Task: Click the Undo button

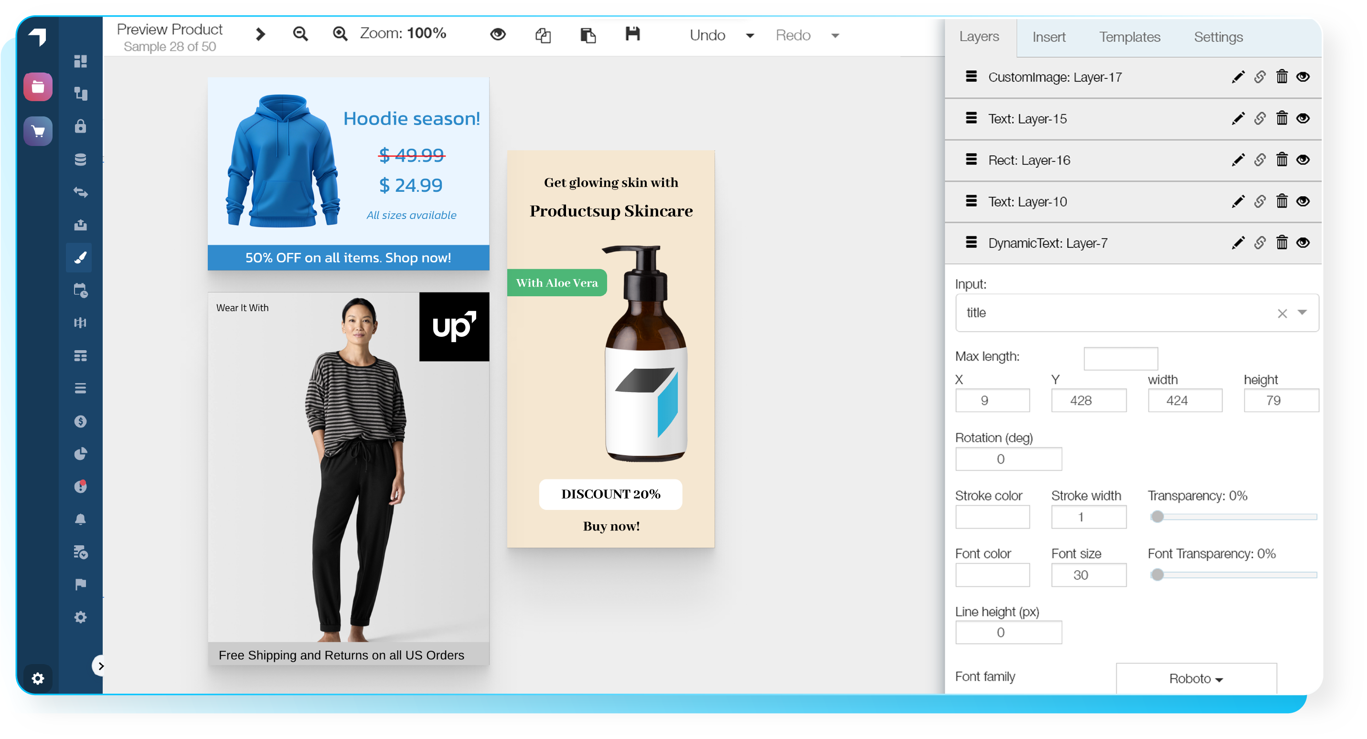Action: (707, 35)
